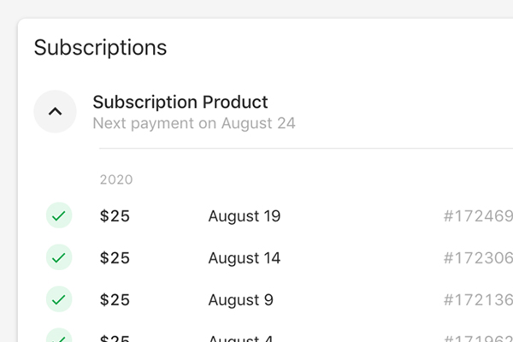Click the $25 amount for August 9

click(115, 300)
